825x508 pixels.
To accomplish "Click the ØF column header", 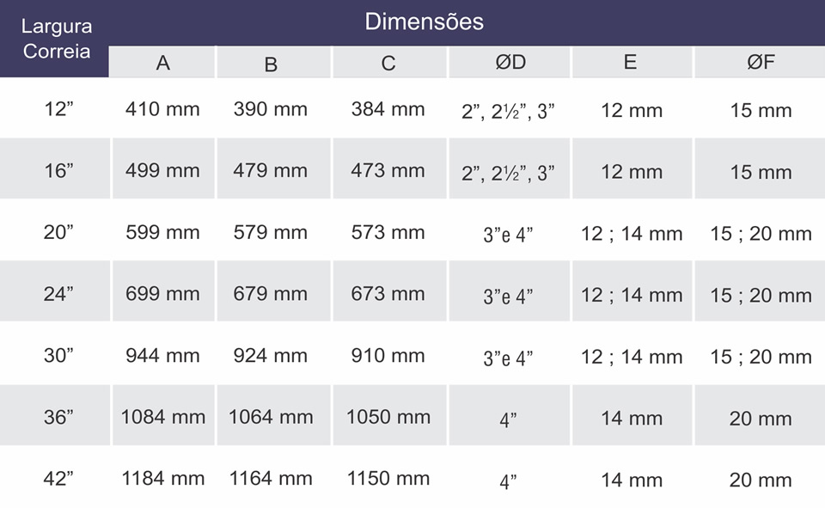I will [x=760, y=62].
